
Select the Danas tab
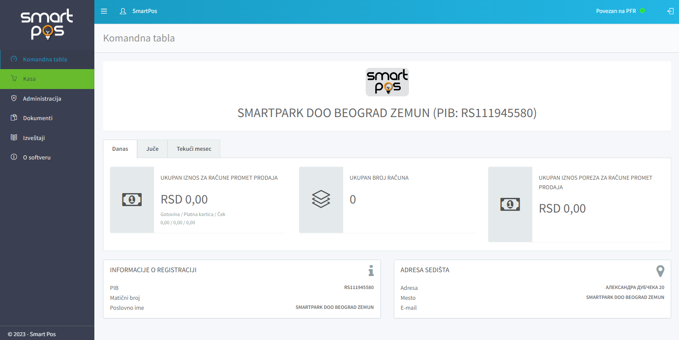tap(120, 149)
